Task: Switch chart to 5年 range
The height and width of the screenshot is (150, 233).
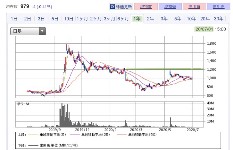Action: 178,19
